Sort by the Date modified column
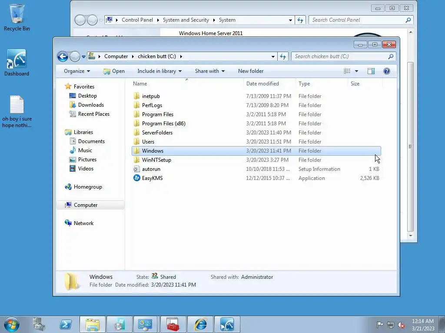This screenshot has width=445, height=333. click(x=269, y=84)
